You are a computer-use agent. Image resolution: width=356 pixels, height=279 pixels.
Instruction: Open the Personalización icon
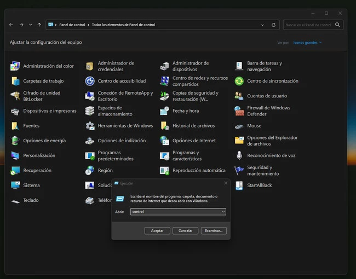15,155
